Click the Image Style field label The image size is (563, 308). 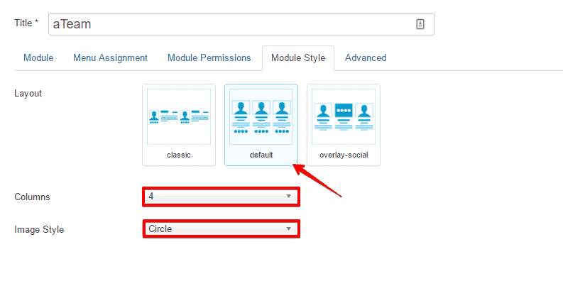pos(39,229)
